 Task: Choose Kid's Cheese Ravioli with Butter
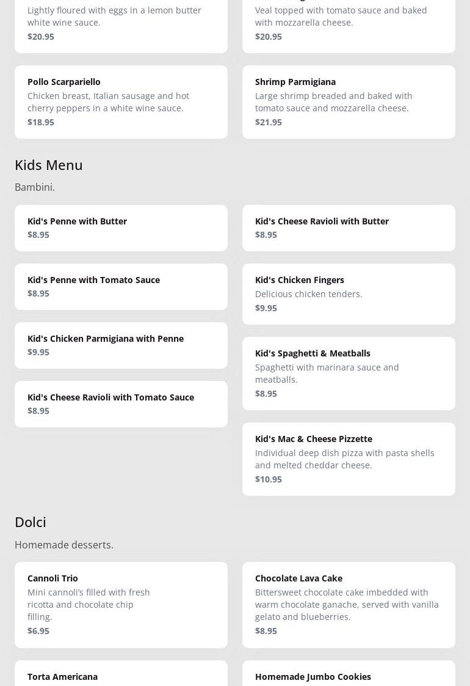click(x=349, y=227)
